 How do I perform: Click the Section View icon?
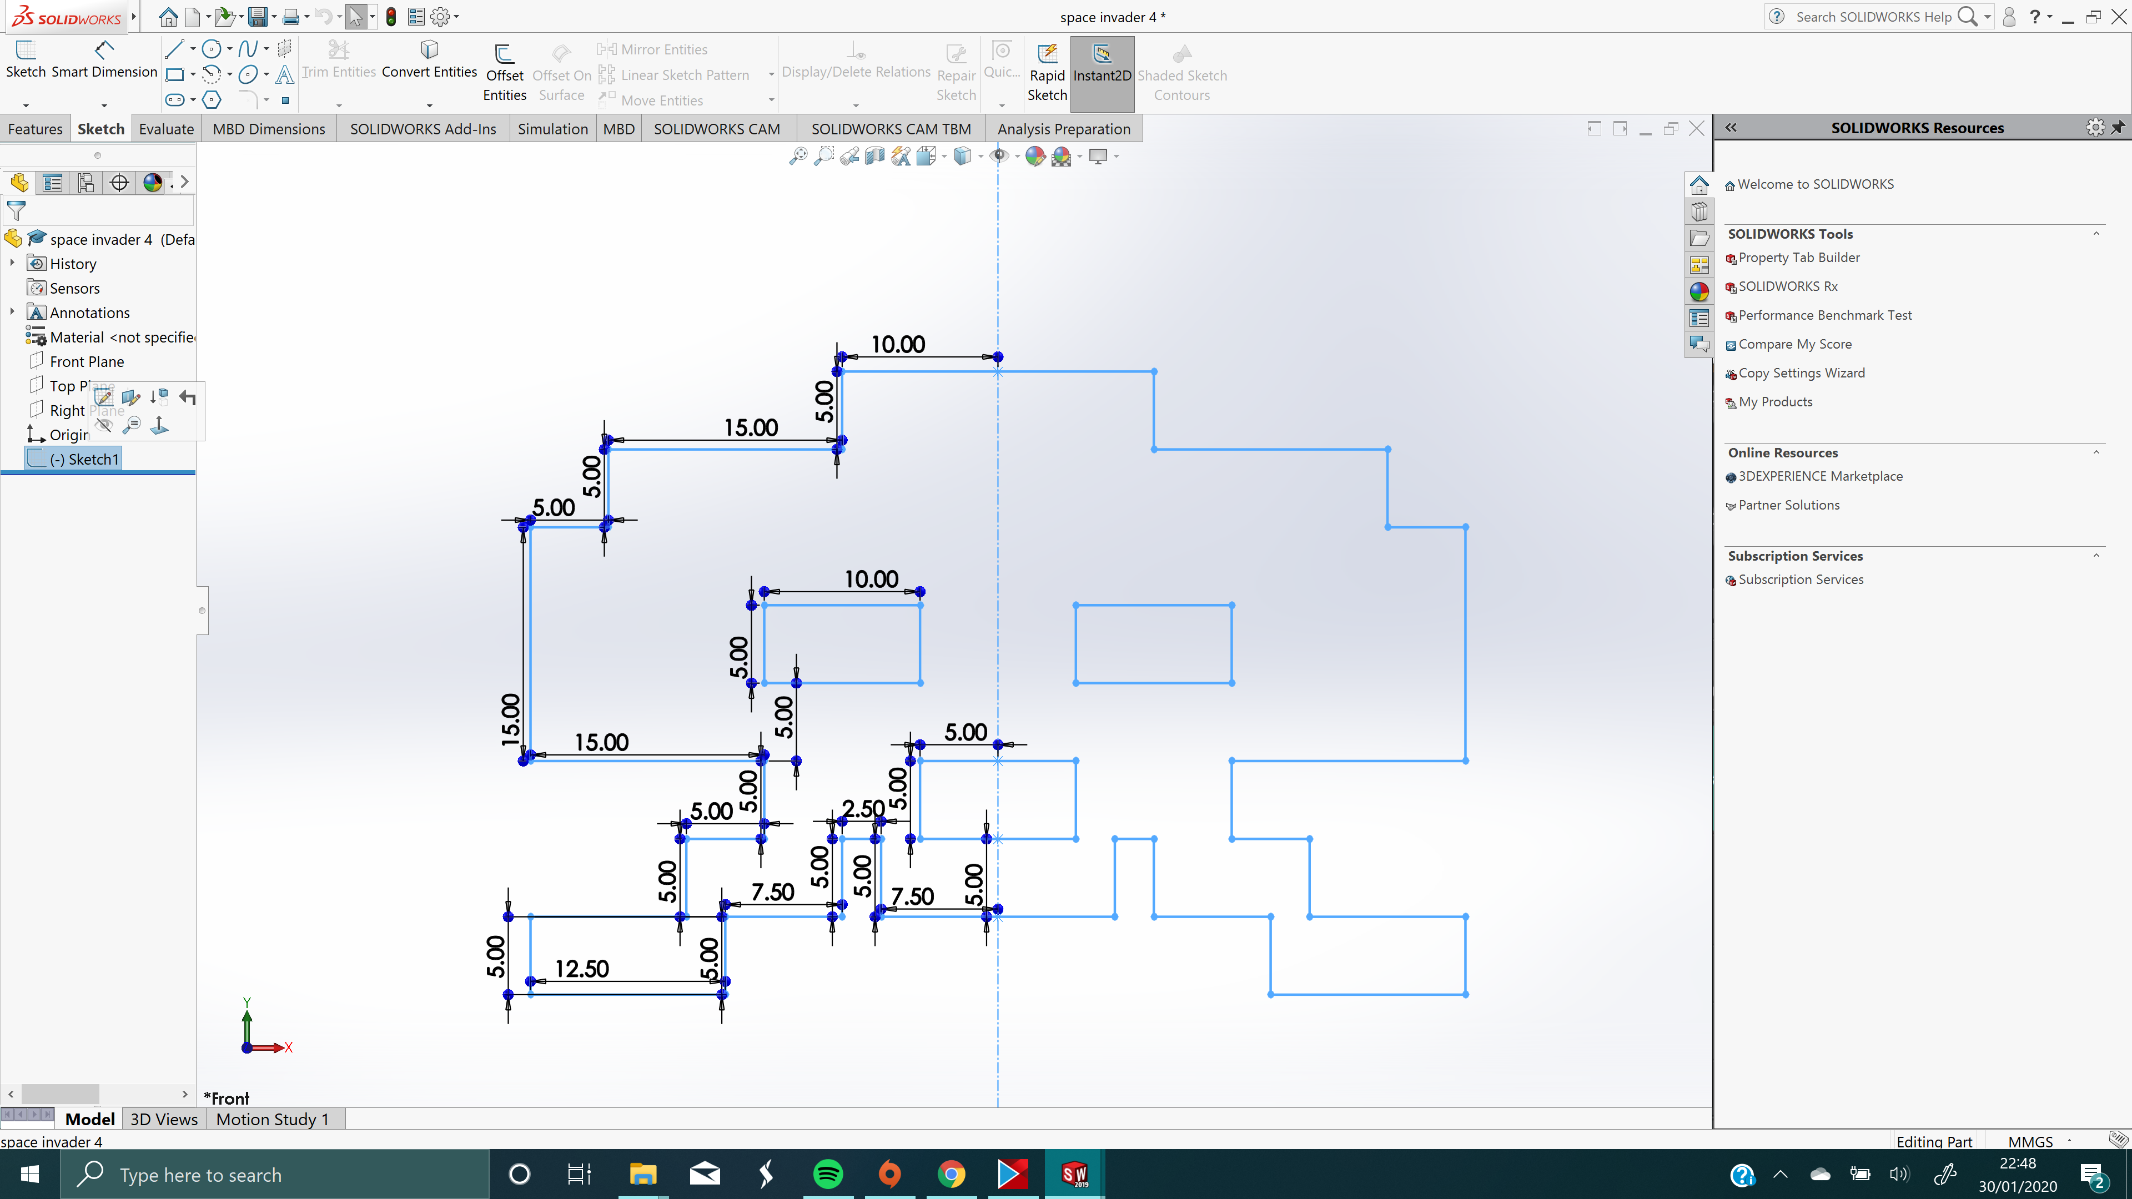tap(875, 157)
